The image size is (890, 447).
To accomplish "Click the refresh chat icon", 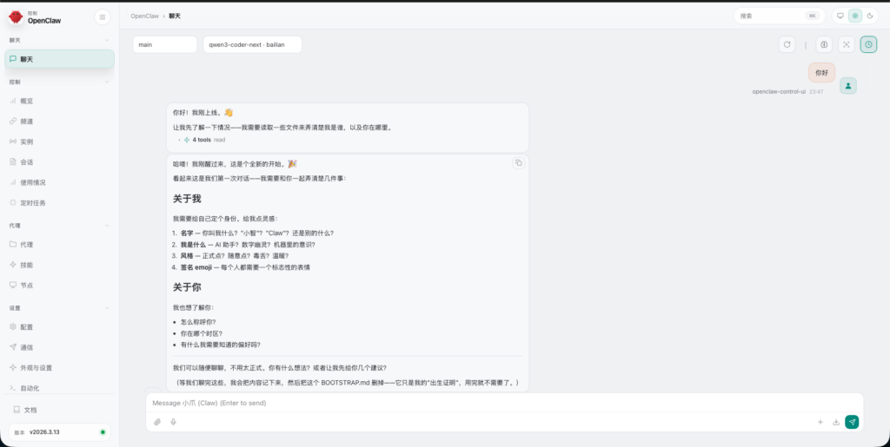I will (787, 44).
